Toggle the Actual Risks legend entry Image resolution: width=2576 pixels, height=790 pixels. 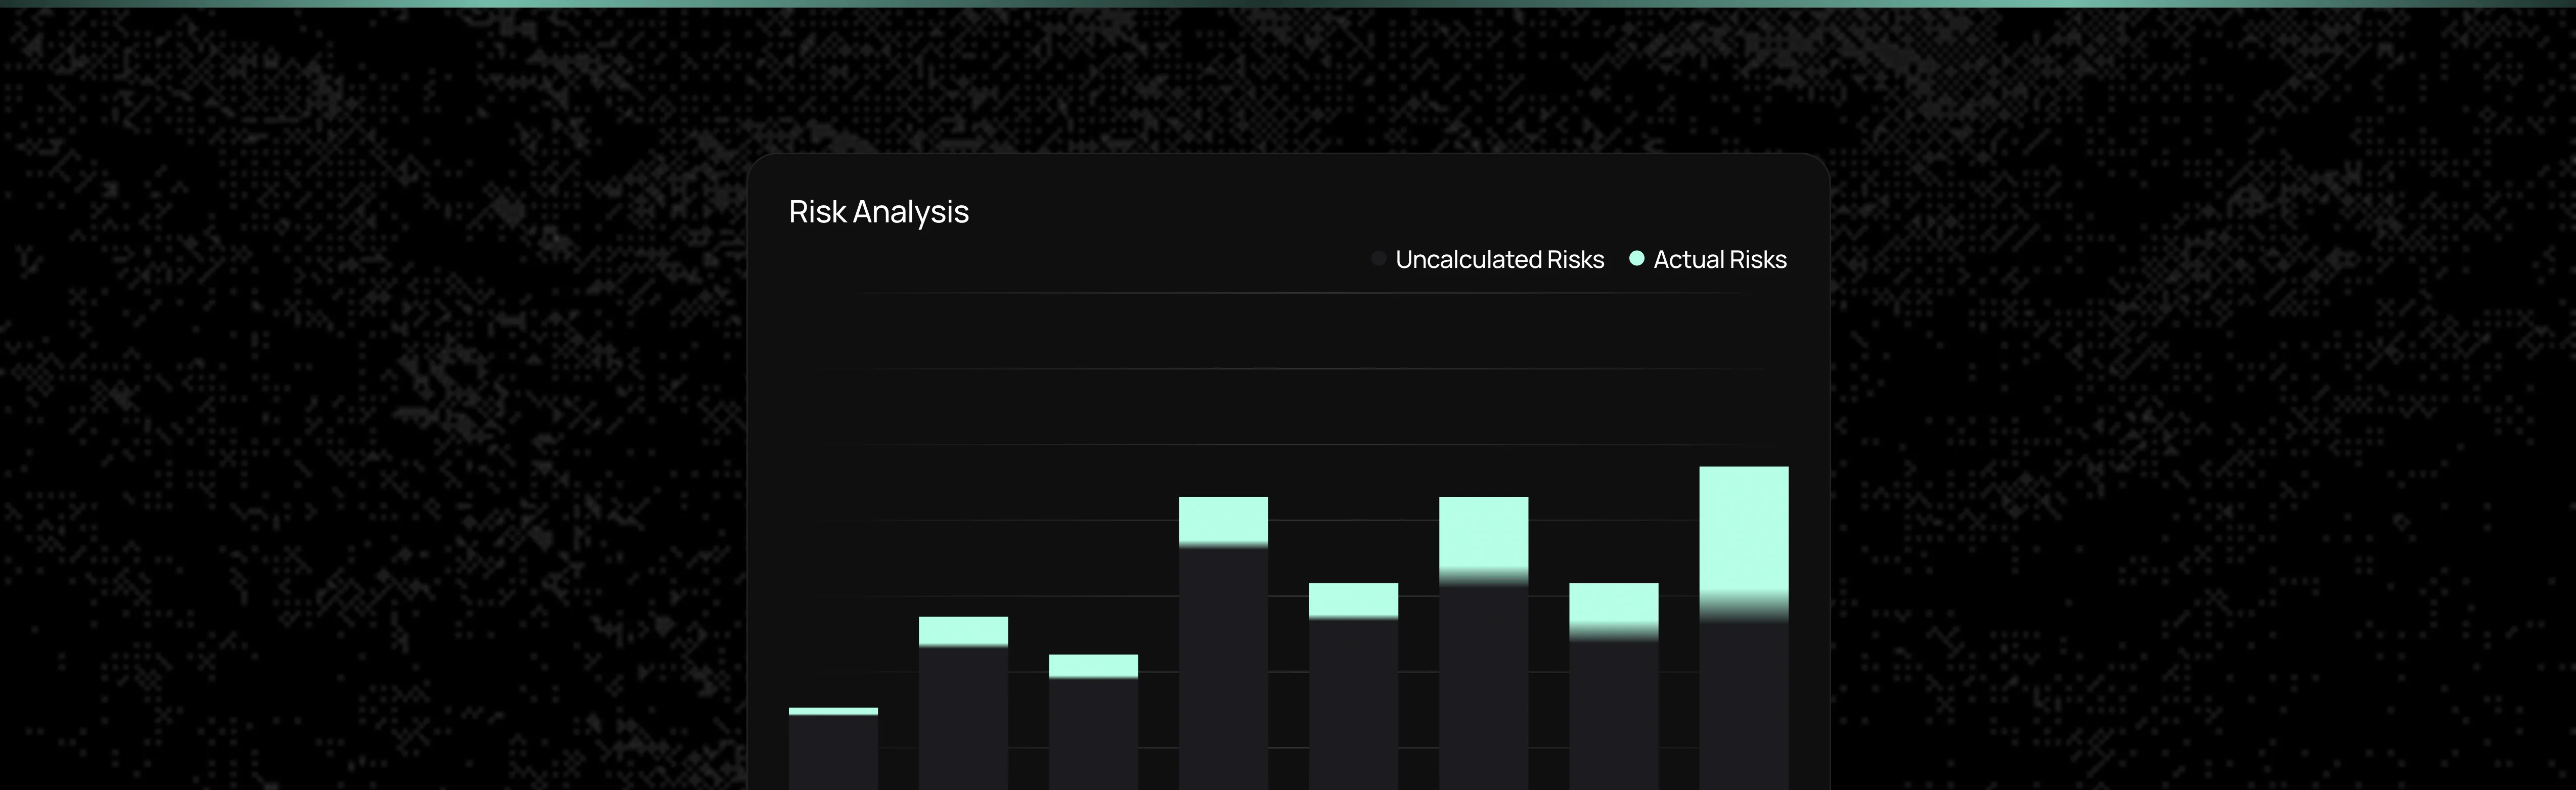[1708, 259]
